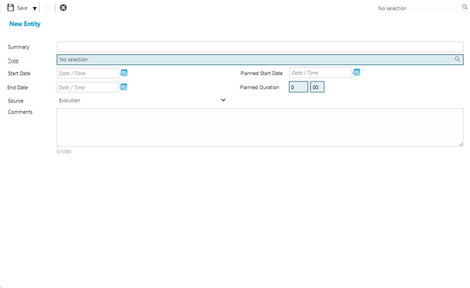470x288 pixels.
Task: Click the 0/1000 character counter
Action: pos(64,152)
